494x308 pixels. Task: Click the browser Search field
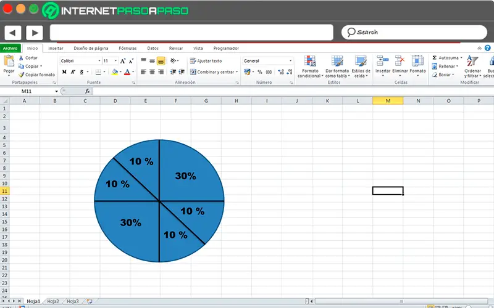[414, 33]
